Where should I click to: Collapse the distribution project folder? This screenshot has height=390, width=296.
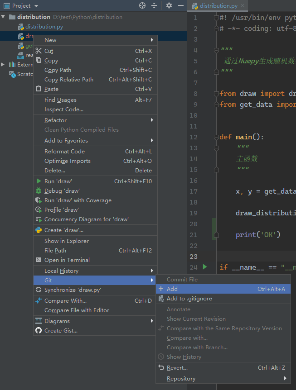pos(4,17)
